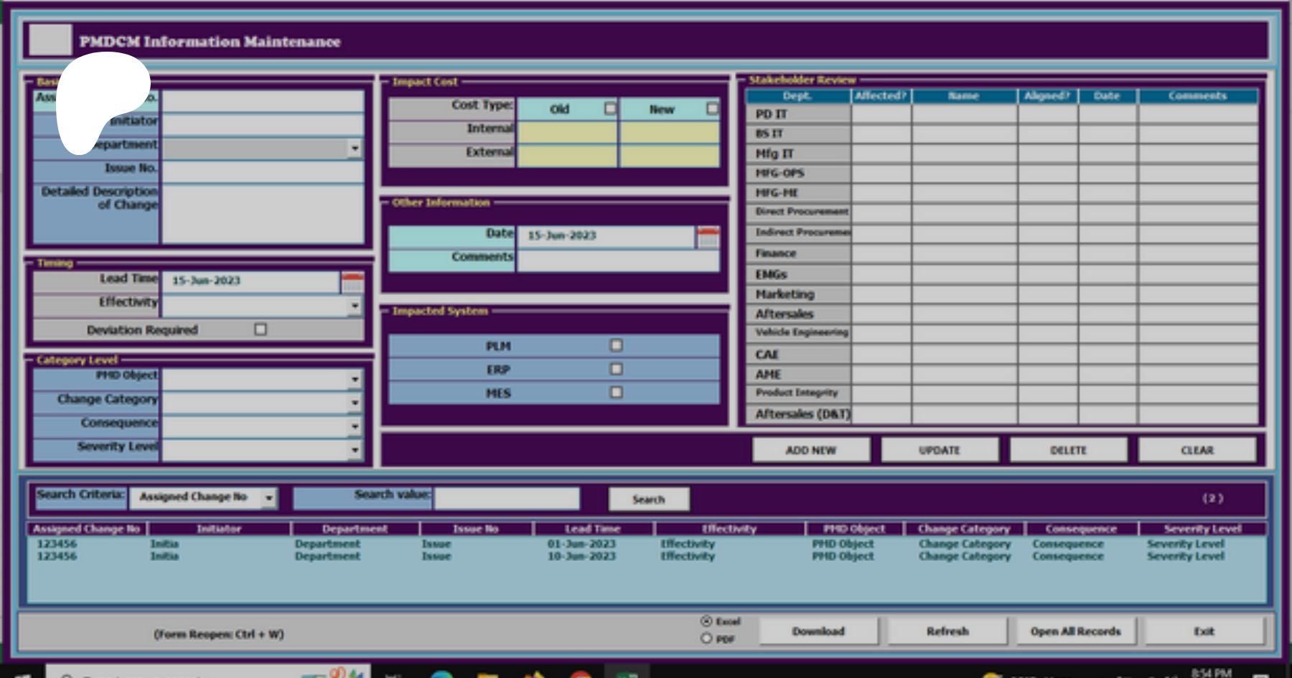Expand the Change Category dropdown
Viewport: 1292px width, 678px height.
click(x=355, y=403)
